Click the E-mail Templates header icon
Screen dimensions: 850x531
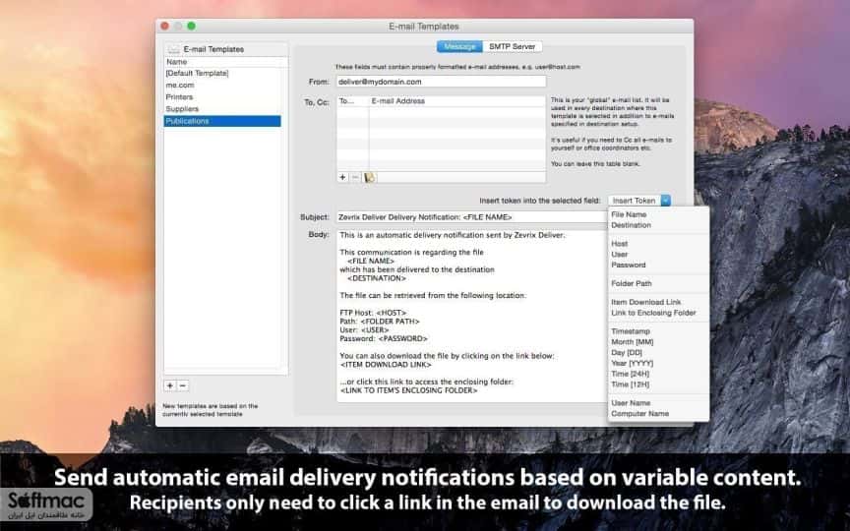tap(173, 49)
